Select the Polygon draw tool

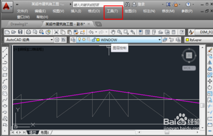[x=5, y=69]
